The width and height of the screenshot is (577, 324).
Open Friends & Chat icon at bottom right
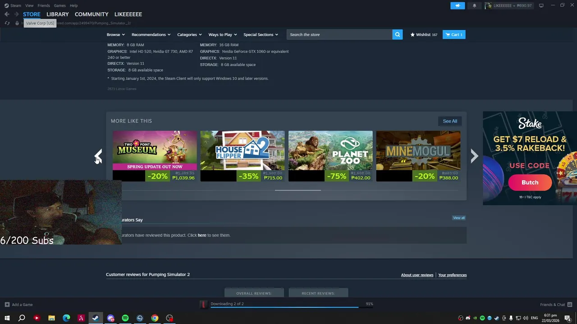tap(570, 305)
